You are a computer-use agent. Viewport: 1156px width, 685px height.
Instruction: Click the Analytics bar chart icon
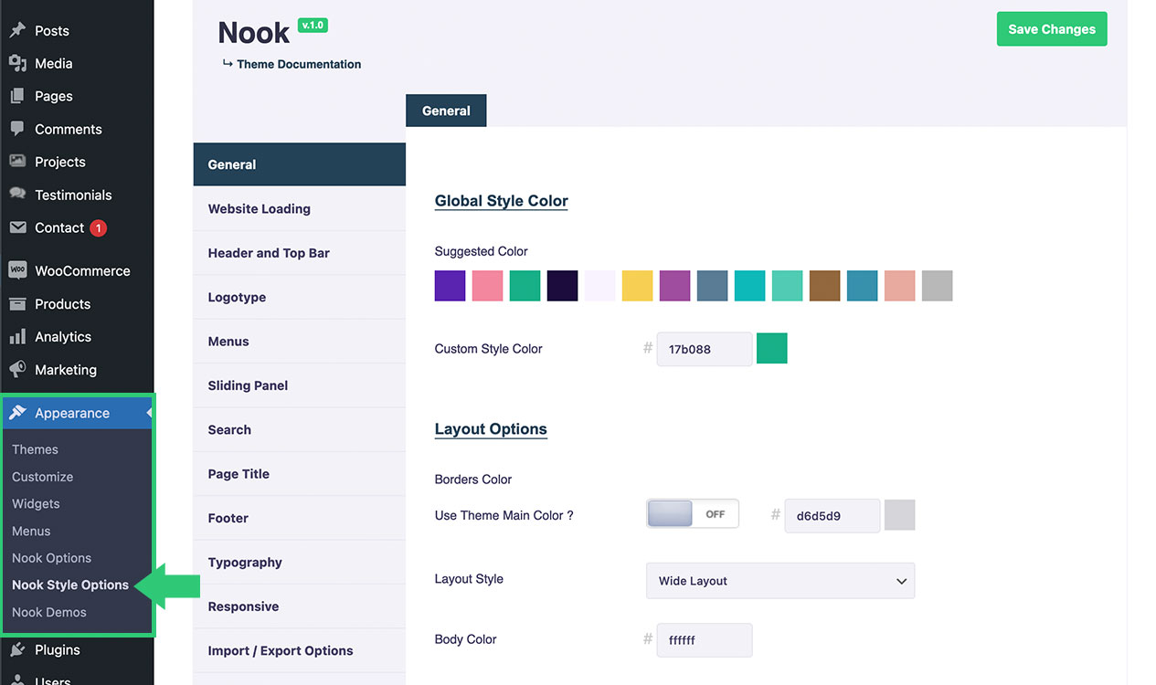click(x=17, y=337)
